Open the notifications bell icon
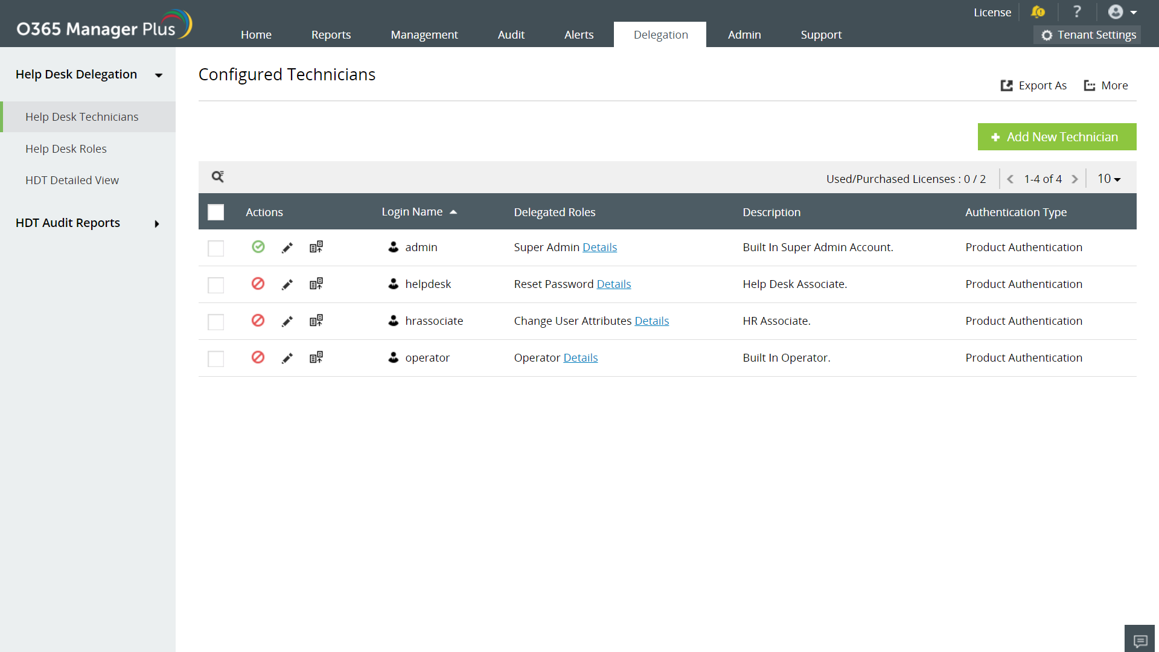Viewport: 1159px width, 652px height. point(1038,12)
